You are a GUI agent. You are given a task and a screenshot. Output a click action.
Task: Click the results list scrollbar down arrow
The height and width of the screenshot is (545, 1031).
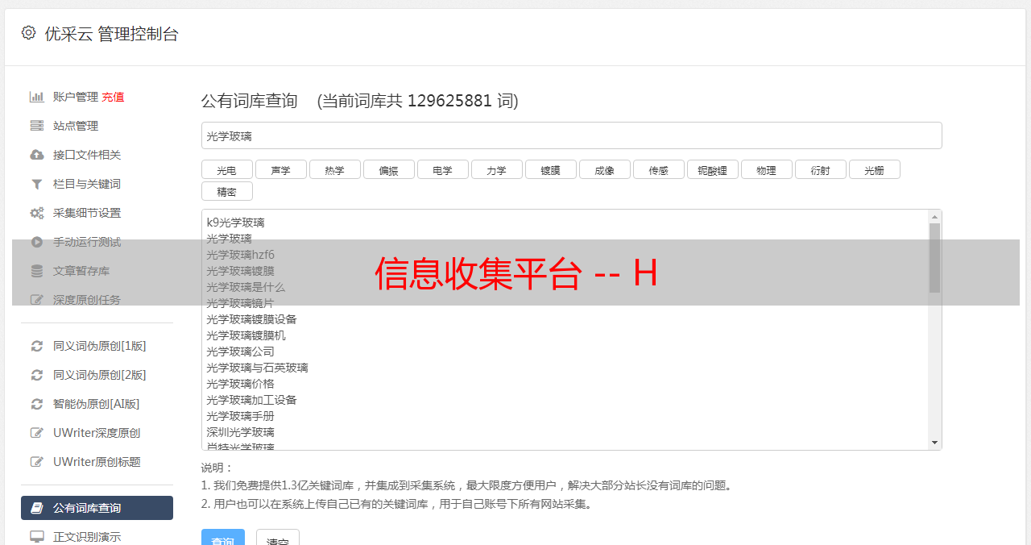click(934, 443)
